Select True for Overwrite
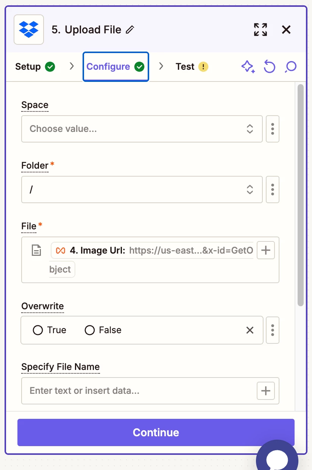This screenshot has width=312, height=470. pos(38,330)
